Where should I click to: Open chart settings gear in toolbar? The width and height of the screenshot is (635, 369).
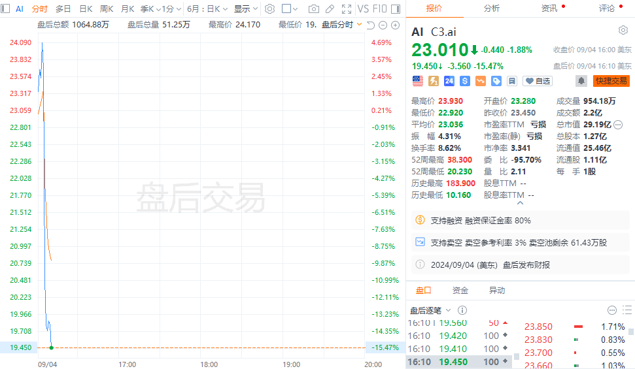click(x=269, y=8)
